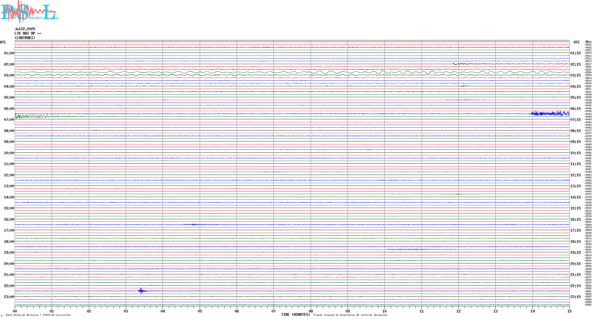Select the 22:00 hour label on left axis
593x319 pixels.
click(x=9, y=286)
